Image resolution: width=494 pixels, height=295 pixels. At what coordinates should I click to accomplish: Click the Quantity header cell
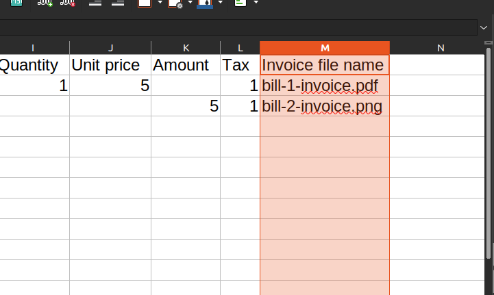(34, 65)
